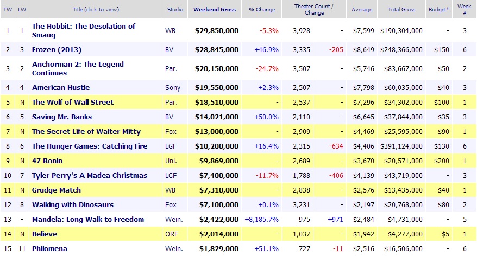Select the ORF studio link

[x=171, y=234]
